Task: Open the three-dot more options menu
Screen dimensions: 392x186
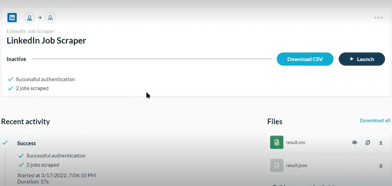Action: pyautogui.click(x=378, y=18)
